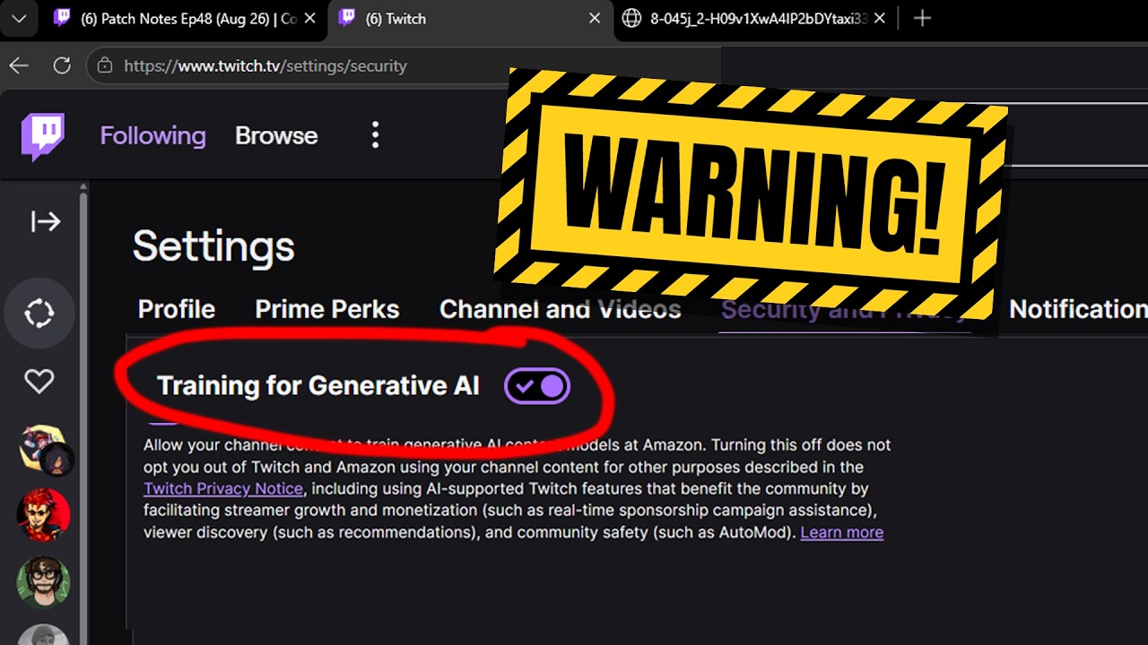Click the circular arrows icon in the sidebar
The height and width of the screenshot is (645, 1148).
(x=39, y=314)
